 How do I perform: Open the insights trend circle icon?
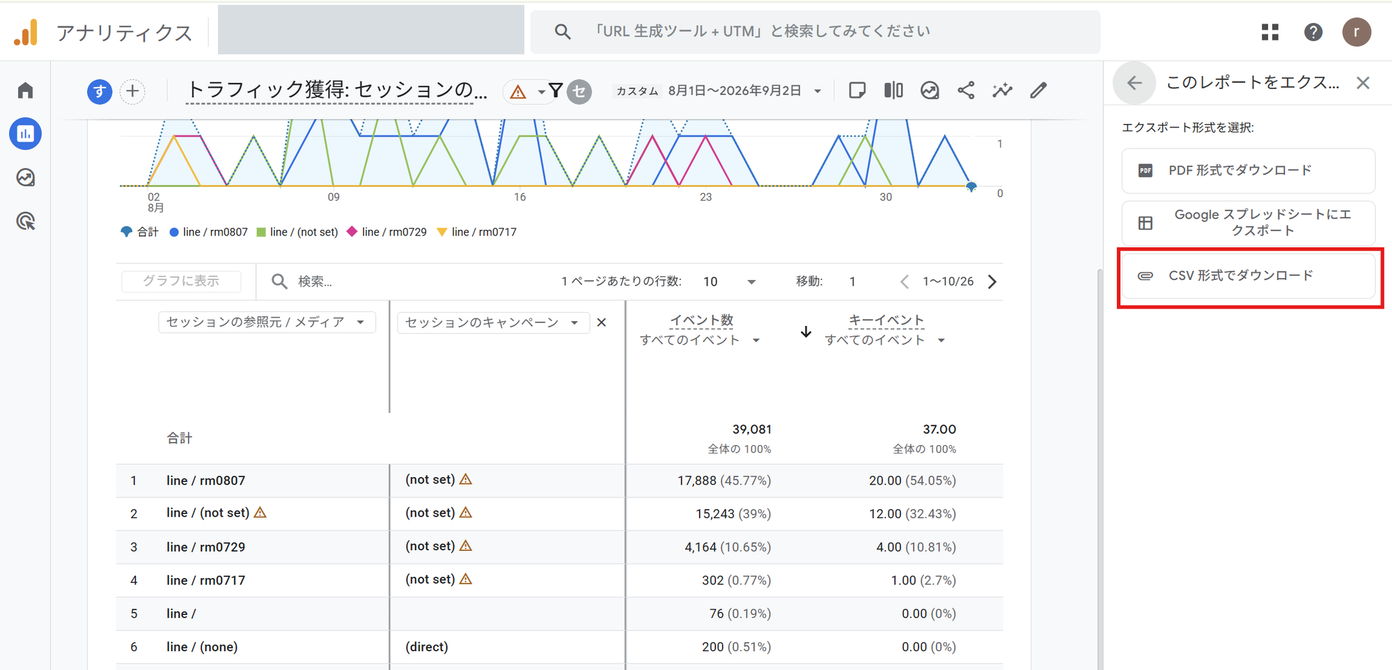pos(930,91)
